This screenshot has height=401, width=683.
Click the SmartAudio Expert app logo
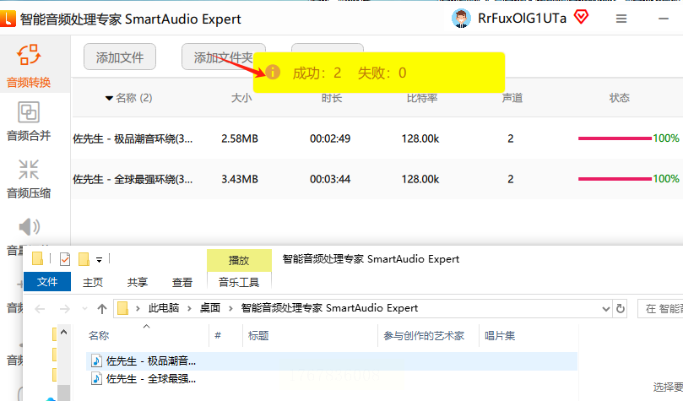(8, 19)
